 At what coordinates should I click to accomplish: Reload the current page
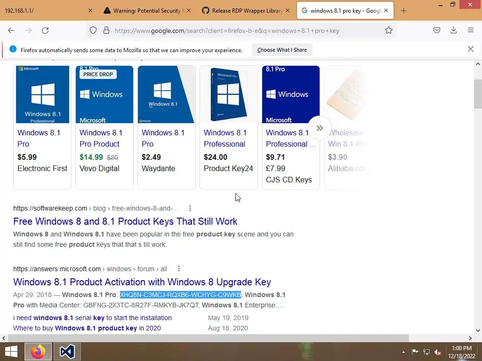[x=45, y=31]
